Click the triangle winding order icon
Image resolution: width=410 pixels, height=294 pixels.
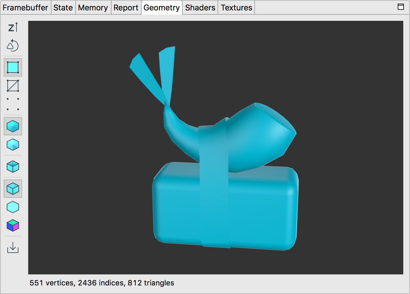[x=13, y=46]
